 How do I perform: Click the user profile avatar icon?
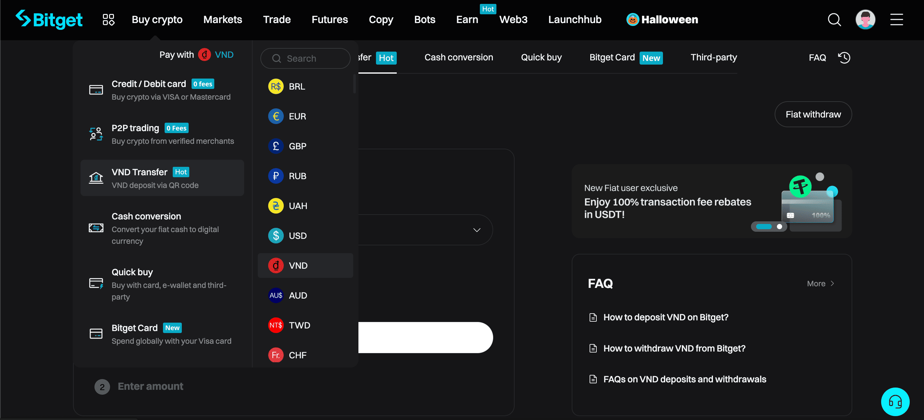866,19
